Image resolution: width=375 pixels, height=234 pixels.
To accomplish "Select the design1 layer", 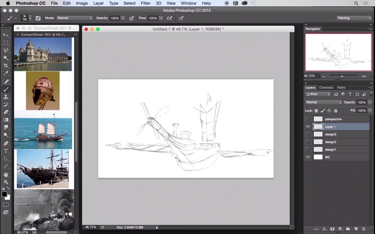I will 330,149.
